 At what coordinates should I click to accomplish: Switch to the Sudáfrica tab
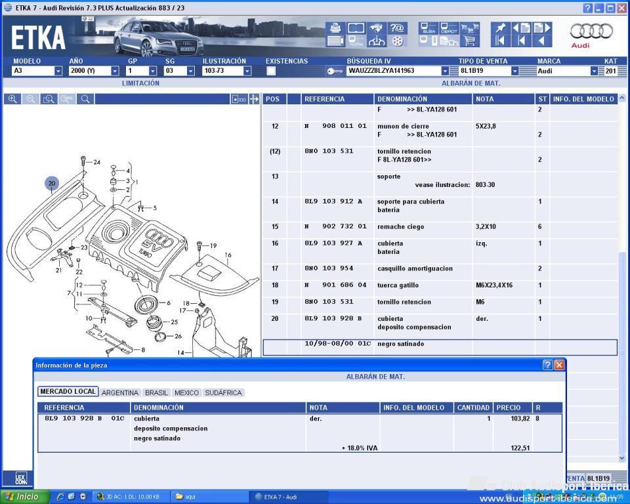[x=223, y=392]
